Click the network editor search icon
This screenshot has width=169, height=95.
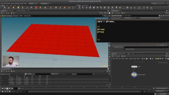click(166, 59)
